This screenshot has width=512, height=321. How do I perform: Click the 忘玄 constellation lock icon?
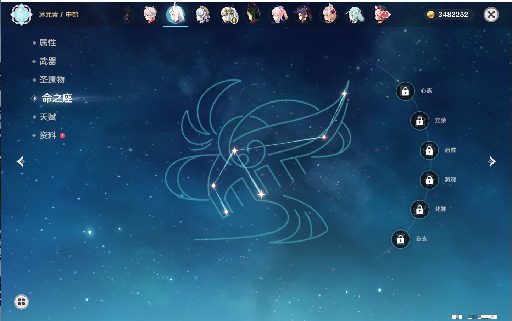401,239
